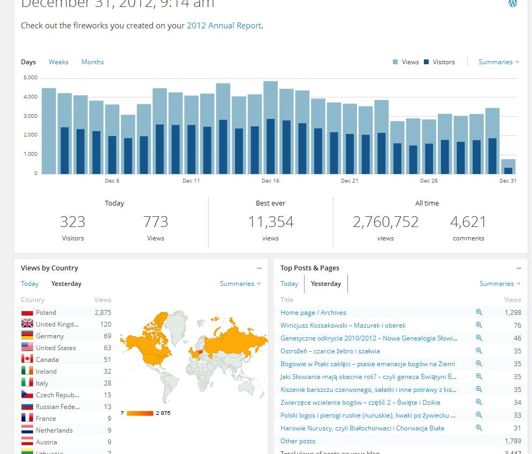This screenshot has height=454, width=532.
Task: Click magnifier icon for Polski bigos post
Action: 479,415
